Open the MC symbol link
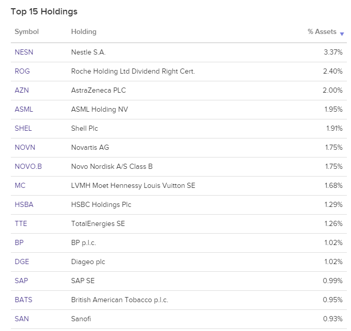351x331 pixels. point(20,185)
